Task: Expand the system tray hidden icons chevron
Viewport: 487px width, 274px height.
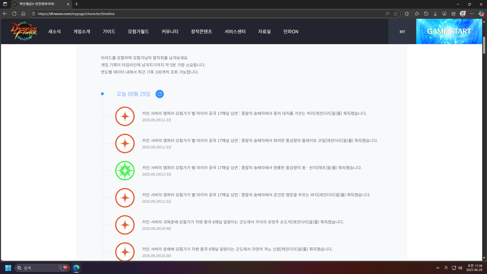Action: [x=438, y=268]
